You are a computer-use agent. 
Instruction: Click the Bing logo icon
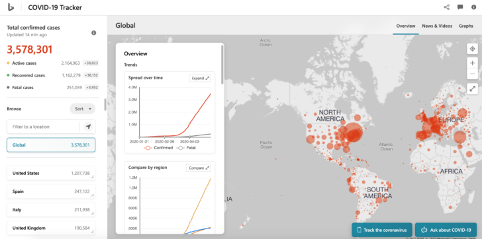pyautogui.click(x=11, y=7)
